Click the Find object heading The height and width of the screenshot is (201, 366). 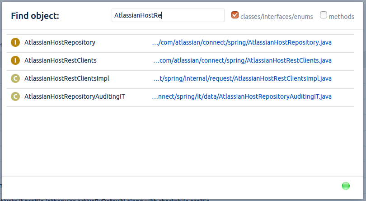35,16
